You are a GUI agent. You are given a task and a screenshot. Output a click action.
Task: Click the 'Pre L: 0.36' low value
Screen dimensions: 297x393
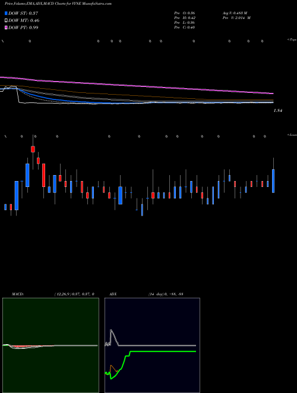(185, 23)
